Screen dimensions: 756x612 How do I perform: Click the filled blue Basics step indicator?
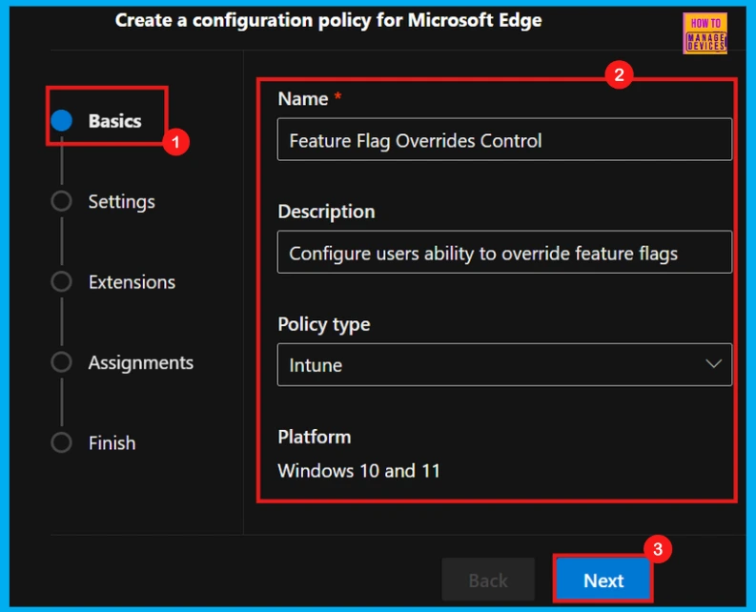point(62,120)
